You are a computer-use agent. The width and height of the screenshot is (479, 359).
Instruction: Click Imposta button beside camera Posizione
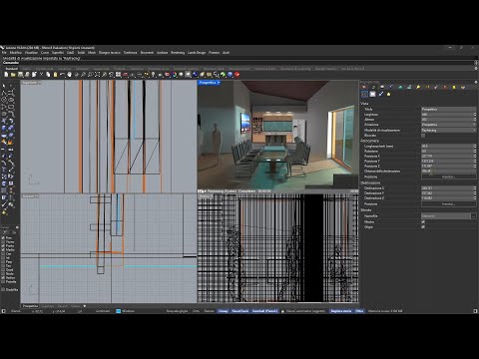[449, 177]
